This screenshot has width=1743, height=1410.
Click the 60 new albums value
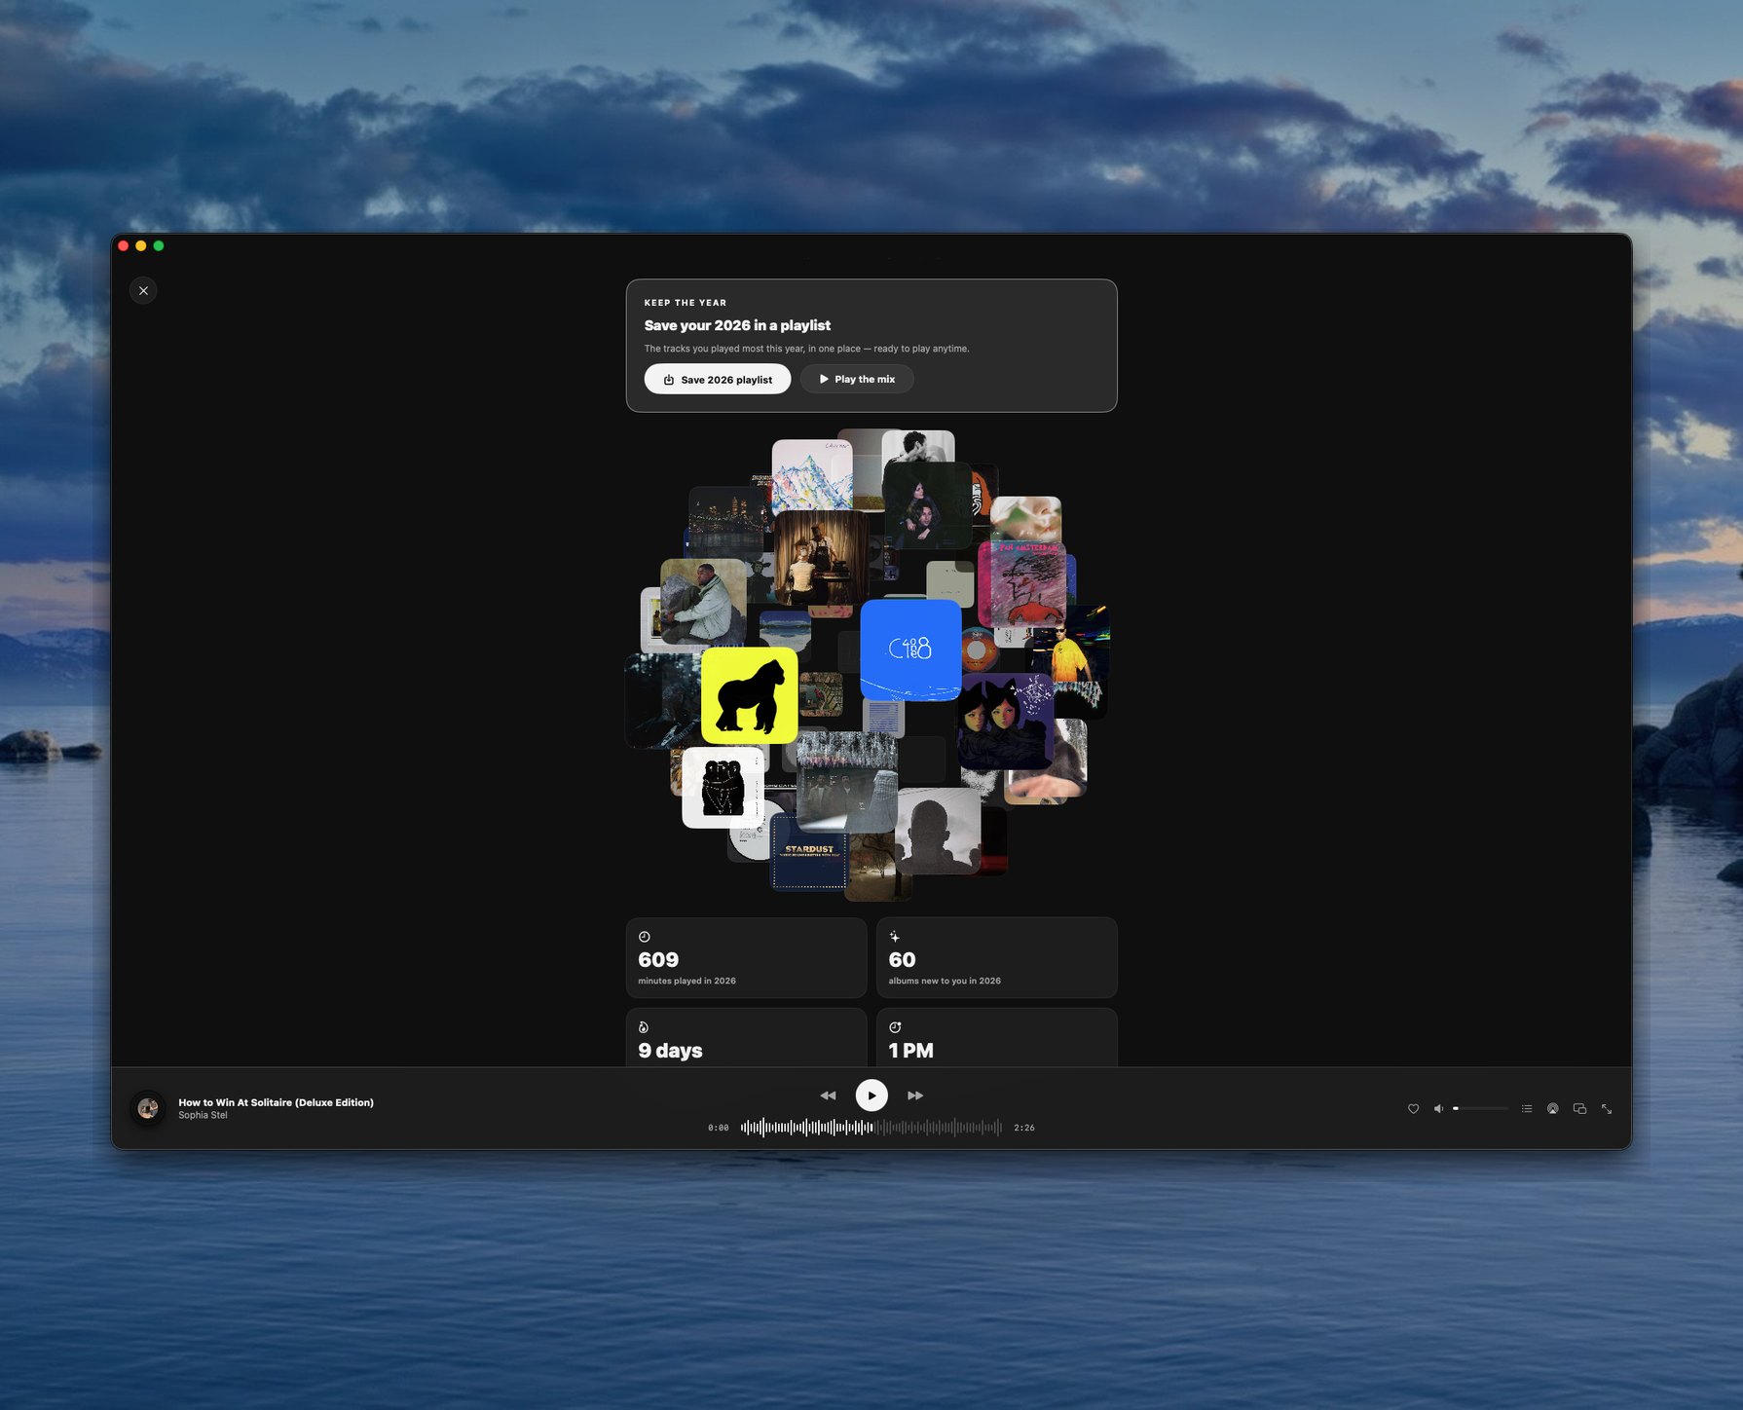pos(902,960)
